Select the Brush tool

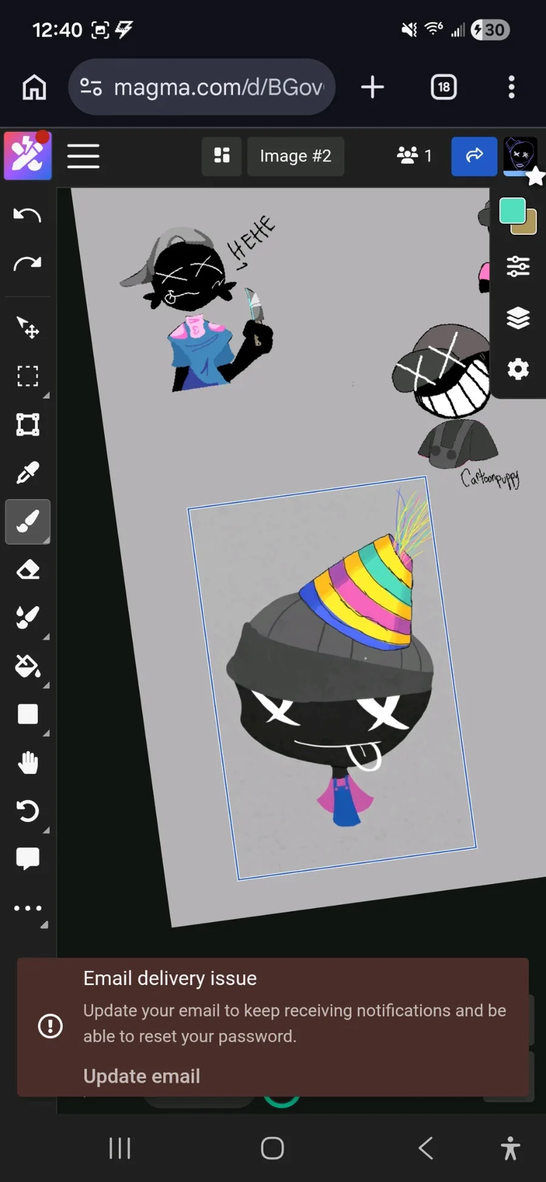(x=28, y=522)
